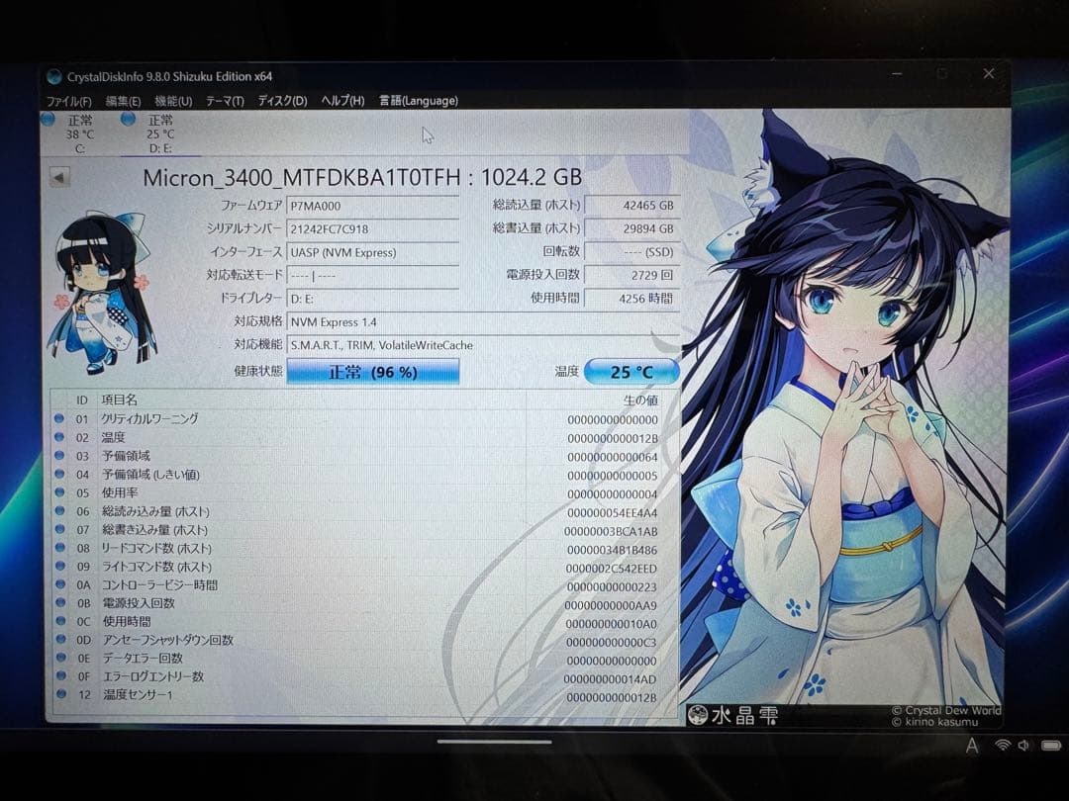Click total host writes value 29894 GB

coord(632,228)
